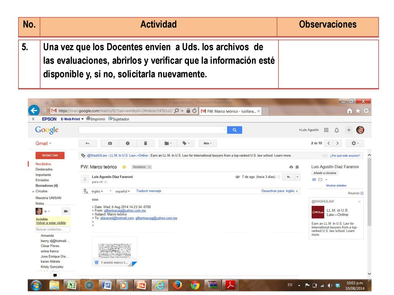Toggle video call camera in chat
Viewport: 394px width, 295px height.
pyautogui.click(x=66, y=211)
